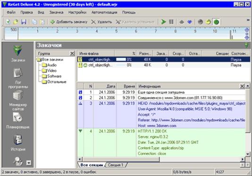
Task: Pause the download with the pause icon
Action: (171, 22)
